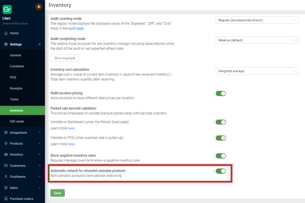Click the Purchase orders icon
305x203 pixels.
[x=5, y=199]
